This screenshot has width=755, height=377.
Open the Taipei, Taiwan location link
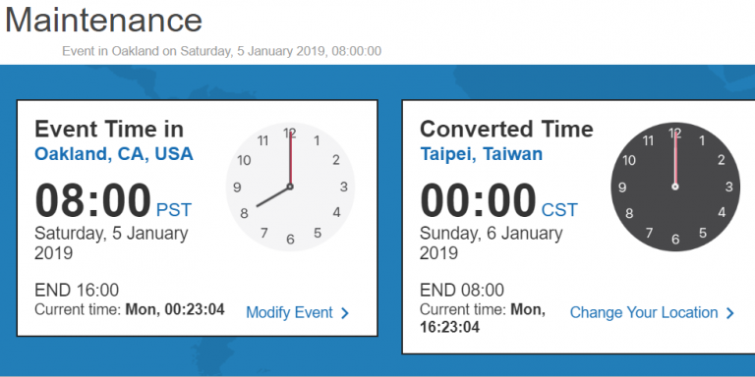(481, 154)
